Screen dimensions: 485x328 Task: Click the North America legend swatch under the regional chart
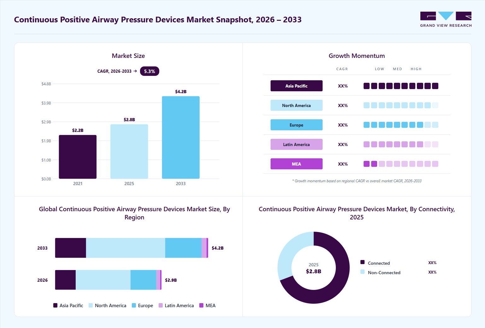coord(91,305)
